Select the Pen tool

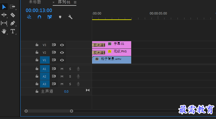[x=13, y=23]
